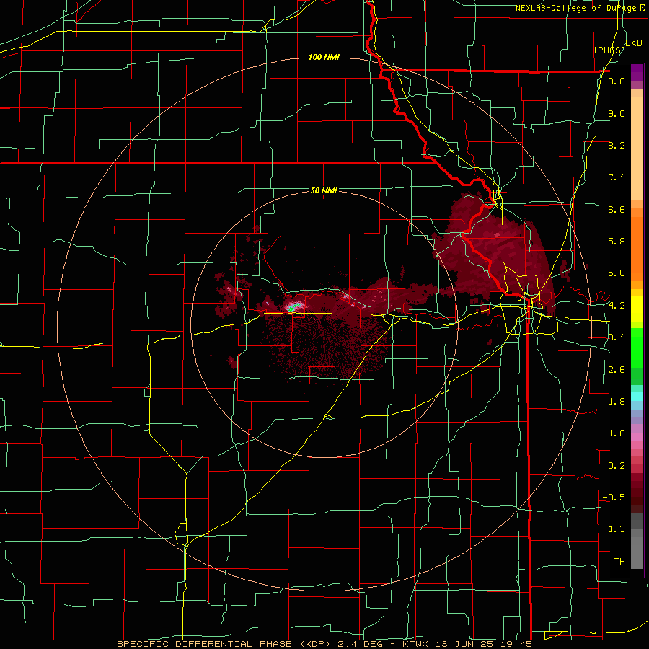The width and height of the screenshot is (649, 649).
Task: Click the 9.8 value on the color scale
Action: pyautogui.click(x=617, y=81)
